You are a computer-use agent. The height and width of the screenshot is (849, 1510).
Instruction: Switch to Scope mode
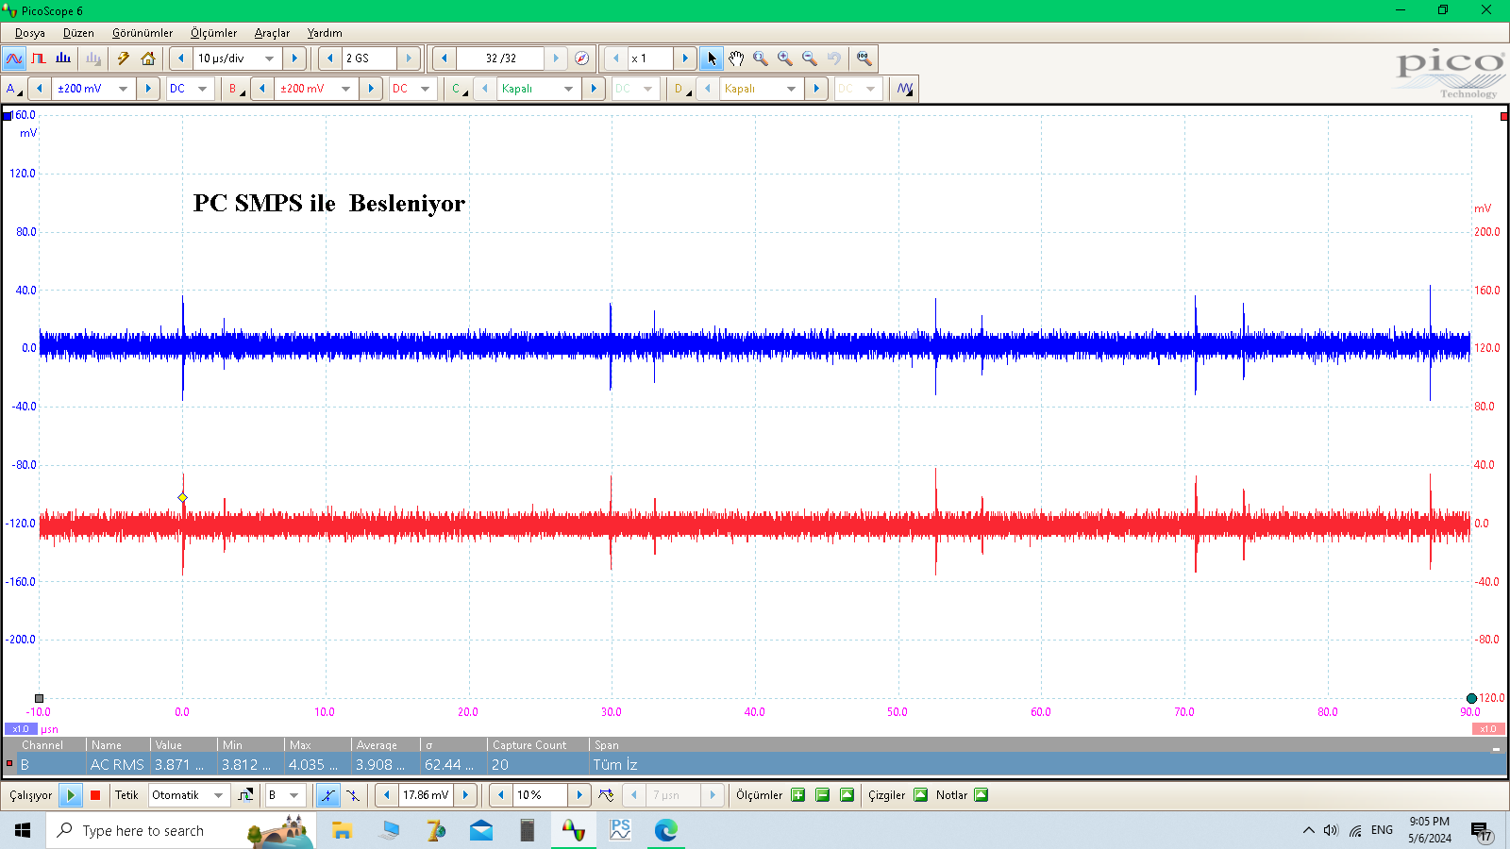[x=14, y=58]
